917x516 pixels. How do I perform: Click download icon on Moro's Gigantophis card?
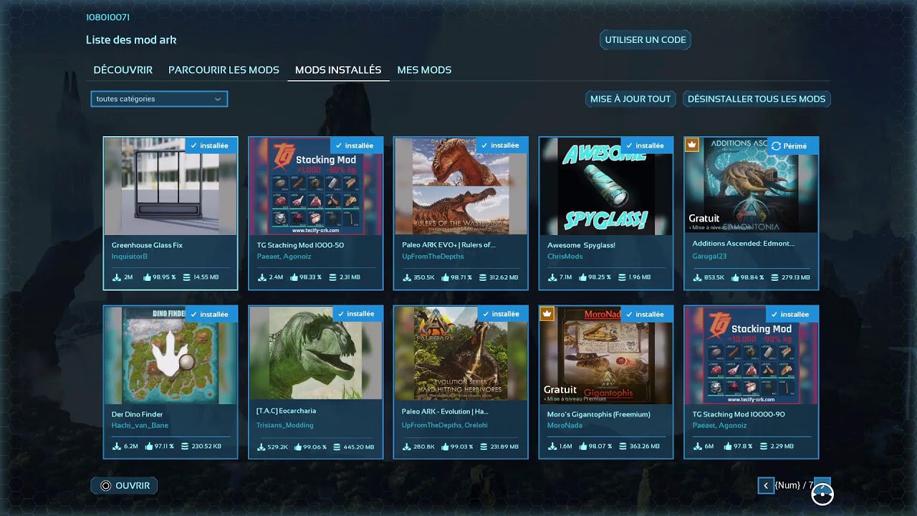pos(553,446)
